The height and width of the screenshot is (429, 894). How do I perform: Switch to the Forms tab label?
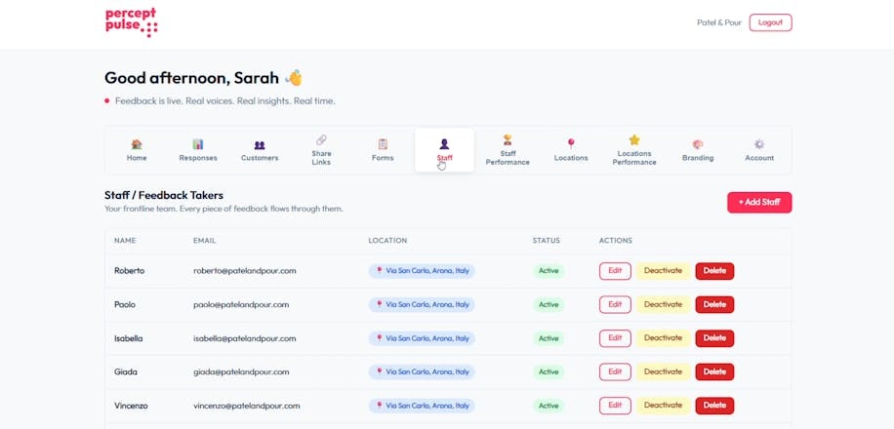(x=383, y=158)
